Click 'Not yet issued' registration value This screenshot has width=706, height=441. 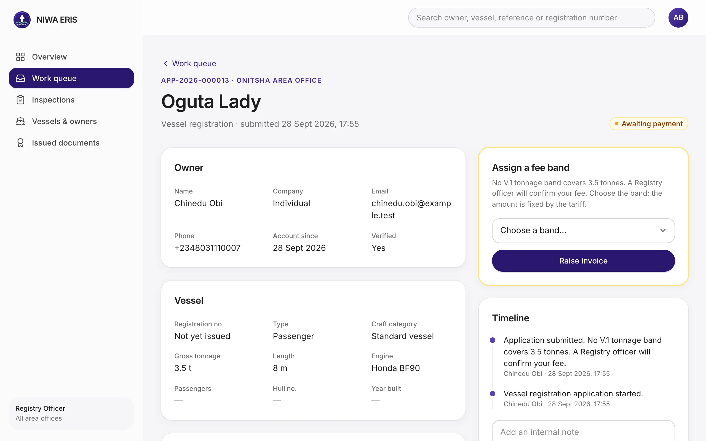[x=202, y=336]
